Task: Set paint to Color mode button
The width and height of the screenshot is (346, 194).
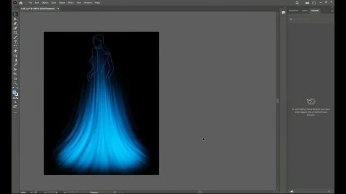Action: [14, 98]
